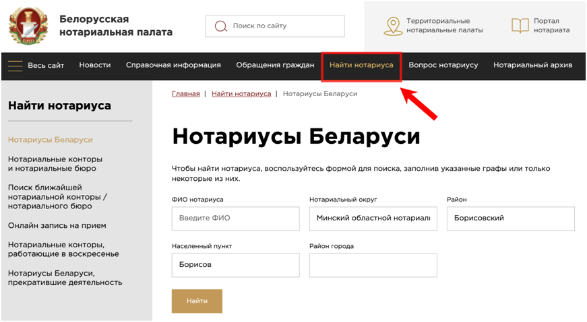Open Справочная информация in navigation bar
The height and width of the screenshot is (322, 587).
173,65
